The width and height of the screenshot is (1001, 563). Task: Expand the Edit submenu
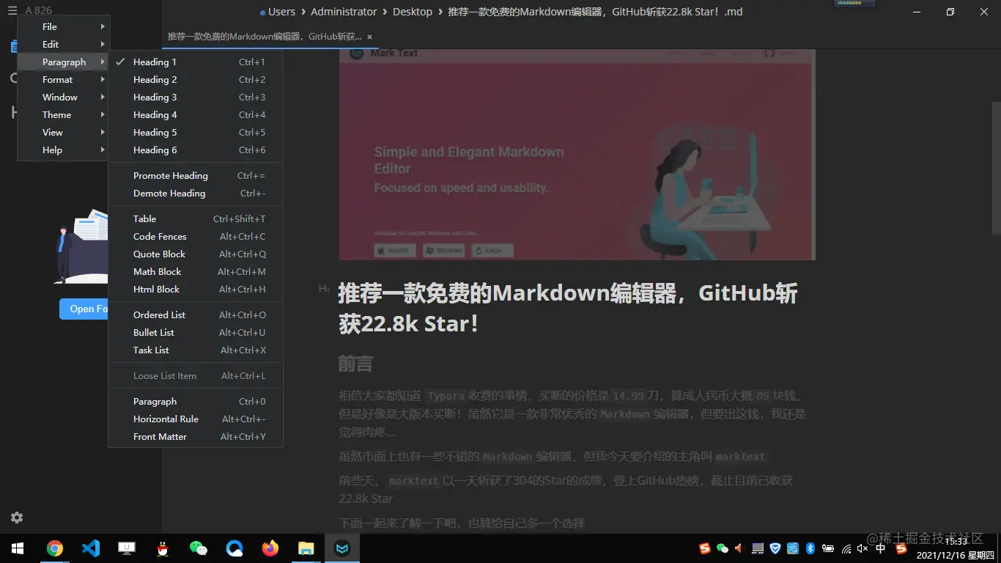coord(64,45)
